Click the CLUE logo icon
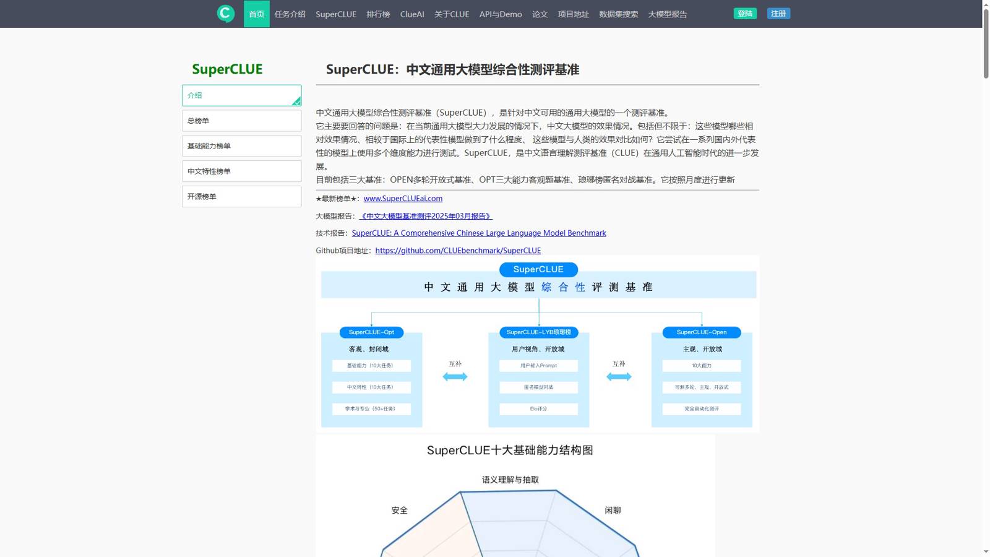Screen dimensions: 990x557 coord(226,14)
